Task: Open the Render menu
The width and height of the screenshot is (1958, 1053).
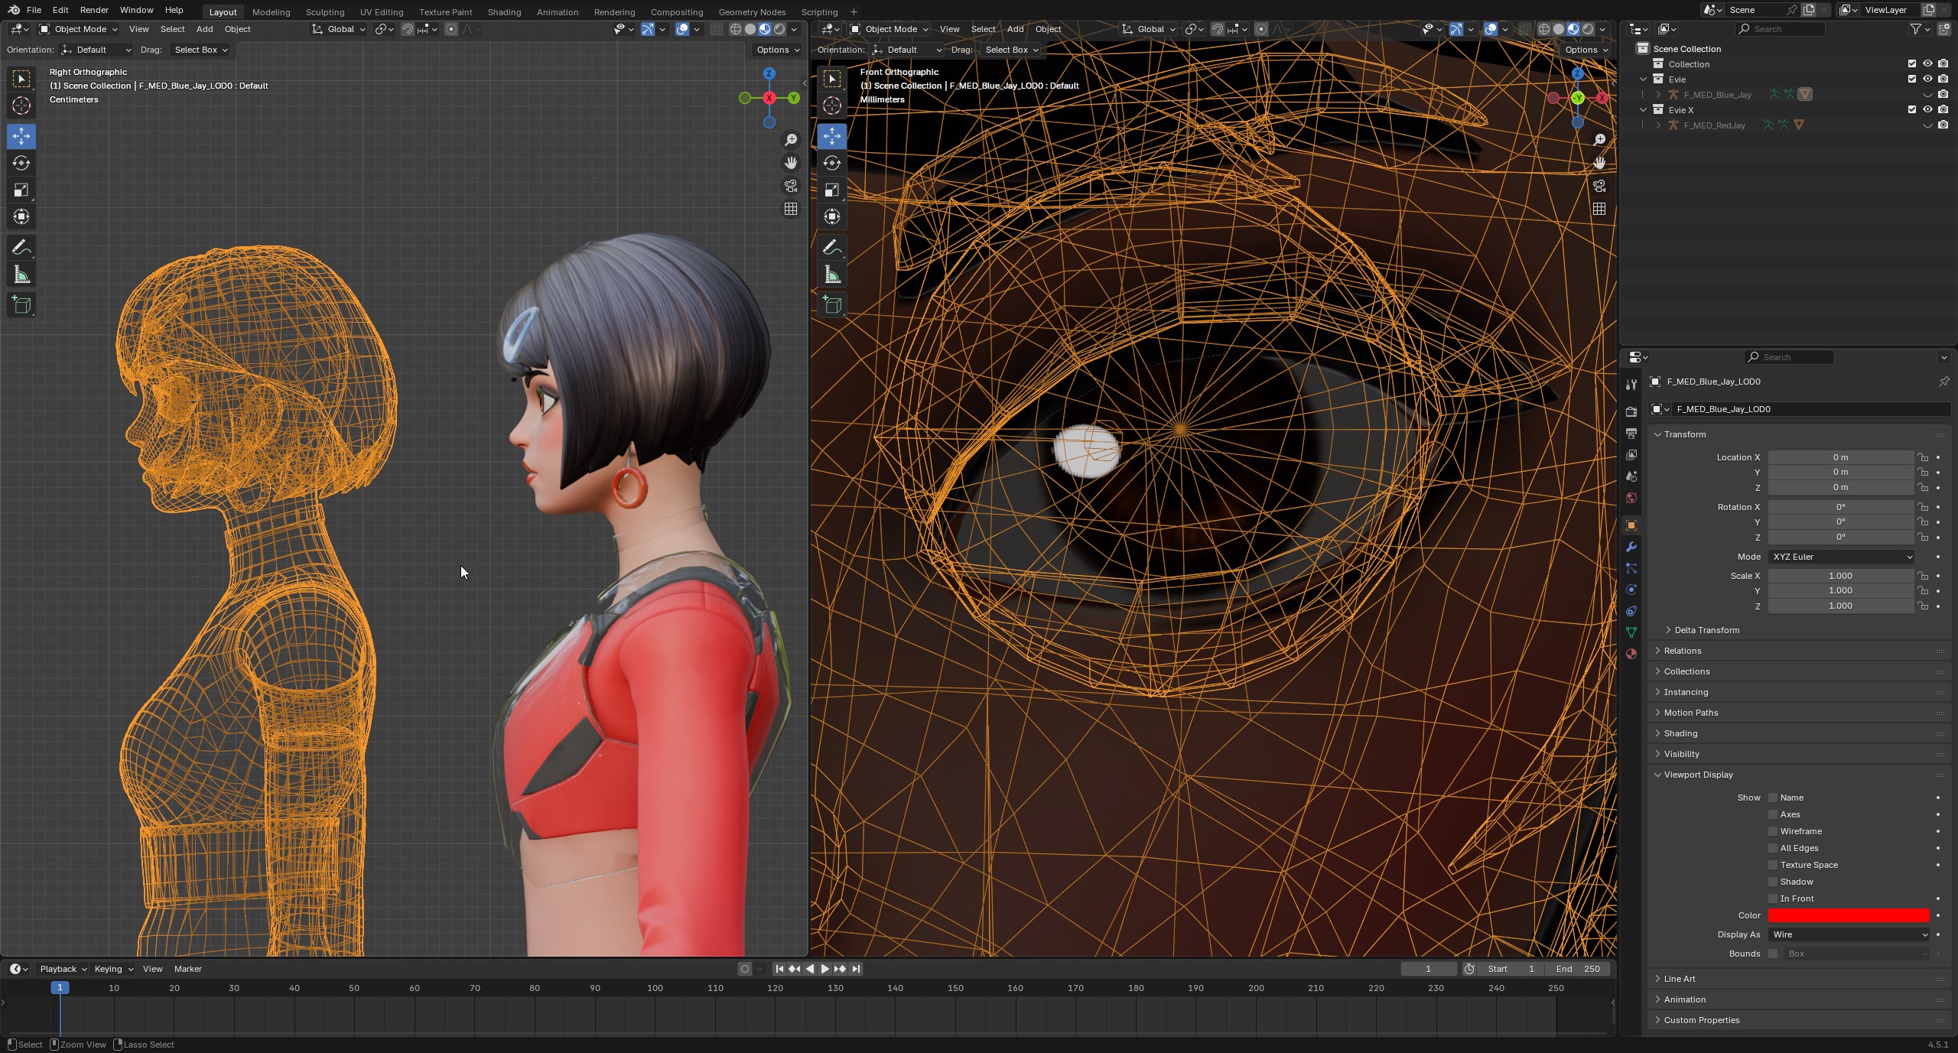Action: pos(94,10)
